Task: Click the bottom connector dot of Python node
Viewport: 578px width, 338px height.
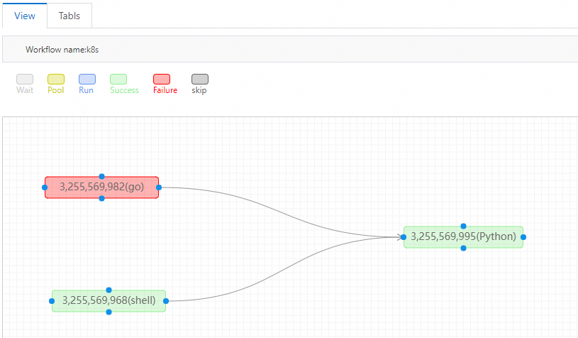Action: pos(463,249)
